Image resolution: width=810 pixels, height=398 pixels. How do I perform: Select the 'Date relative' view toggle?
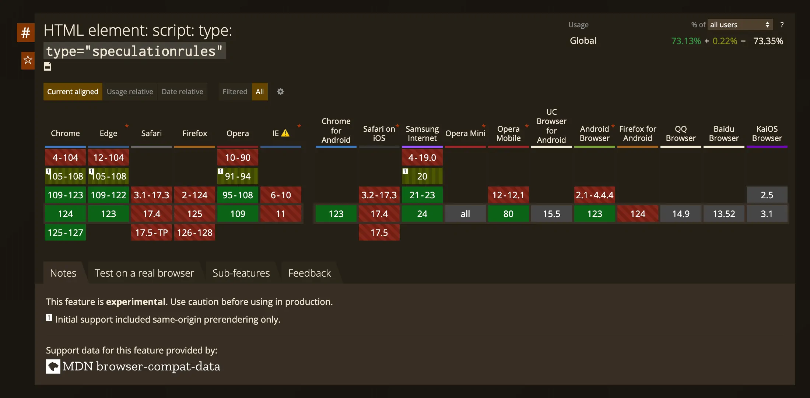[182, 91]
